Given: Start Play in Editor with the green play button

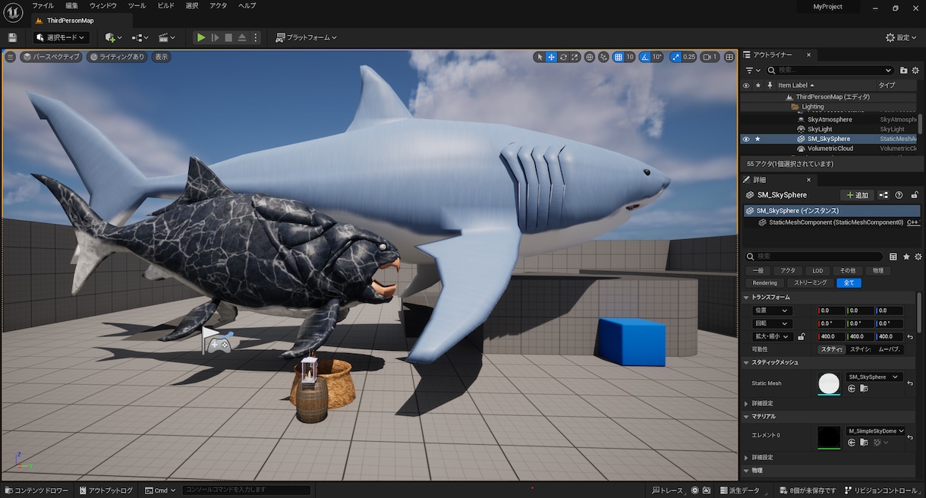Looking at the screenshot, I should click(200, 37).
